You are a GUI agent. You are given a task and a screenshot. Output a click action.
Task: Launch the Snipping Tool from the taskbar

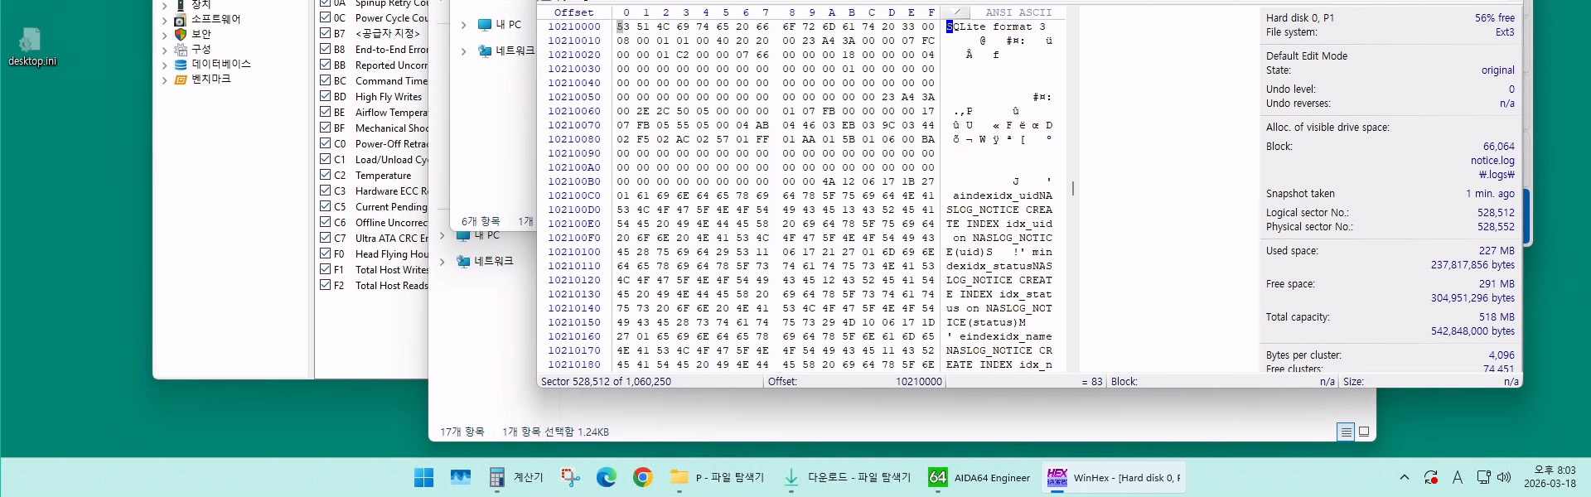pos(570,477)
